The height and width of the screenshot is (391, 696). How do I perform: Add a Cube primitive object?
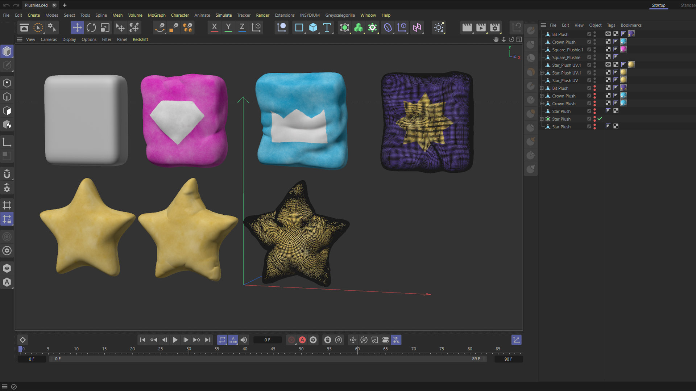313,28
